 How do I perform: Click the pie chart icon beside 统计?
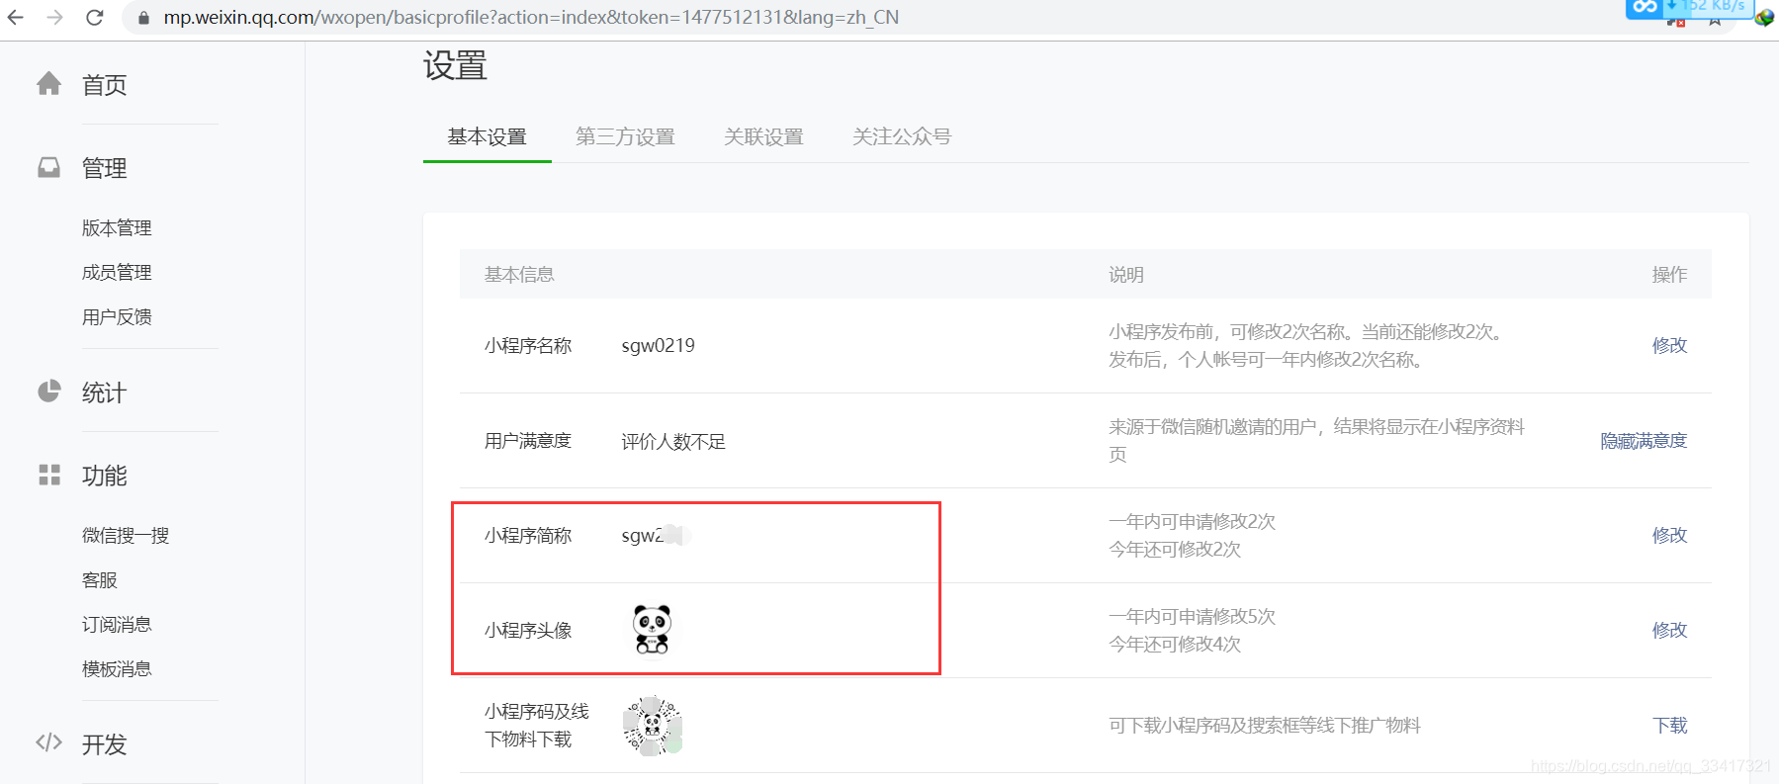[49, 392]
